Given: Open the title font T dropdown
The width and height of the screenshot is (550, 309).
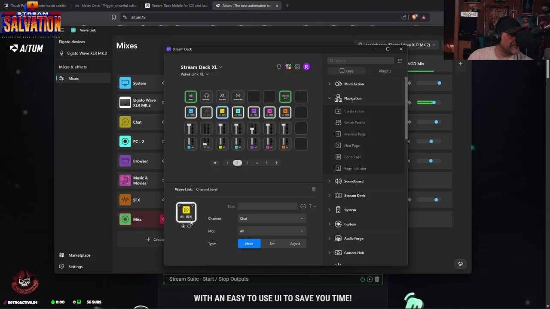Looking at the screenshot, I should pos(312,206).
